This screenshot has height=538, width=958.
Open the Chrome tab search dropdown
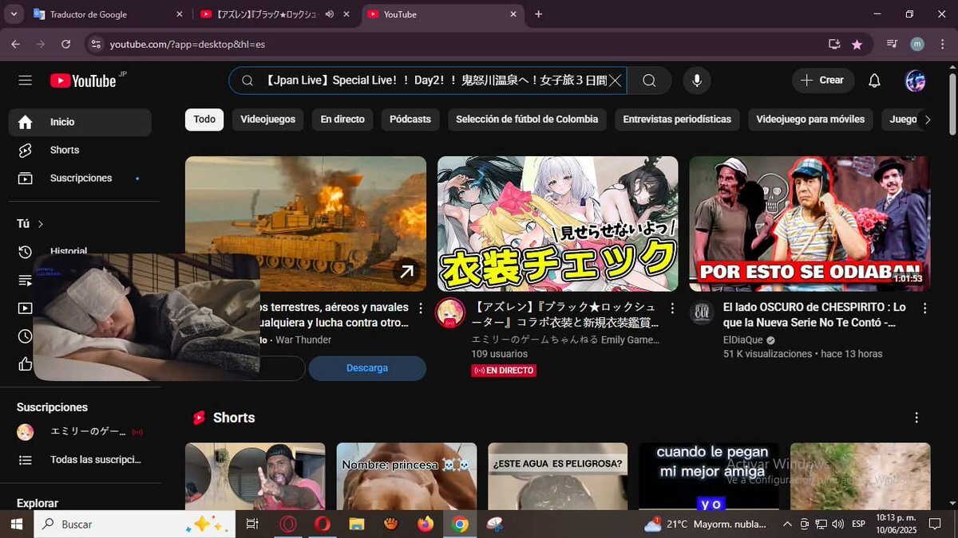click(14, 14)
